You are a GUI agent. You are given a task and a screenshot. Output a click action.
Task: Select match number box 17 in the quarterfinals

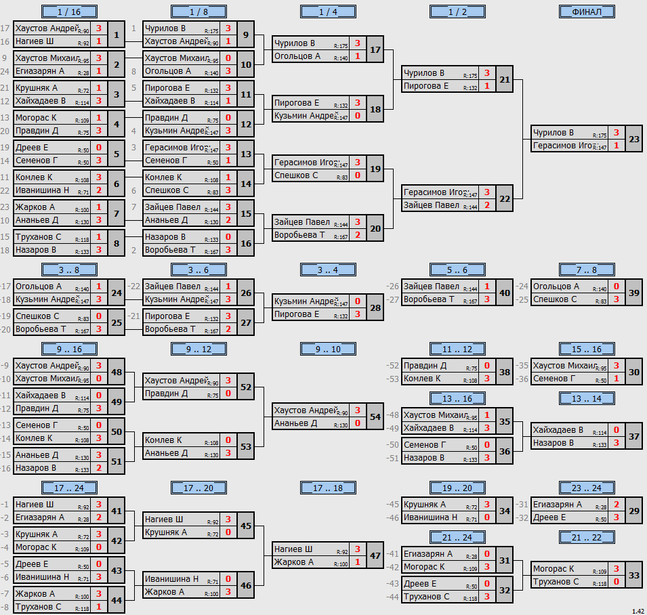tap(375, 49)
